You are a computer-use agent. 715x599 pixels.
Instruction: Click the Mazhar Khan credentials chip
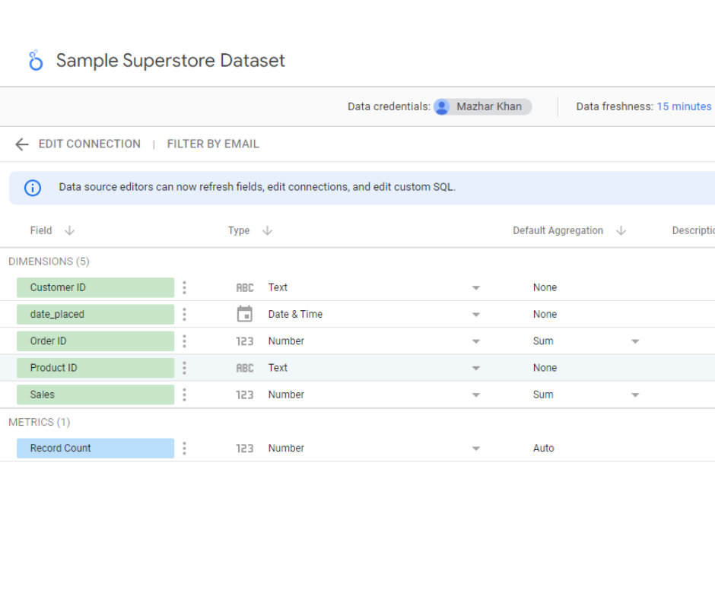coord(482,106)
